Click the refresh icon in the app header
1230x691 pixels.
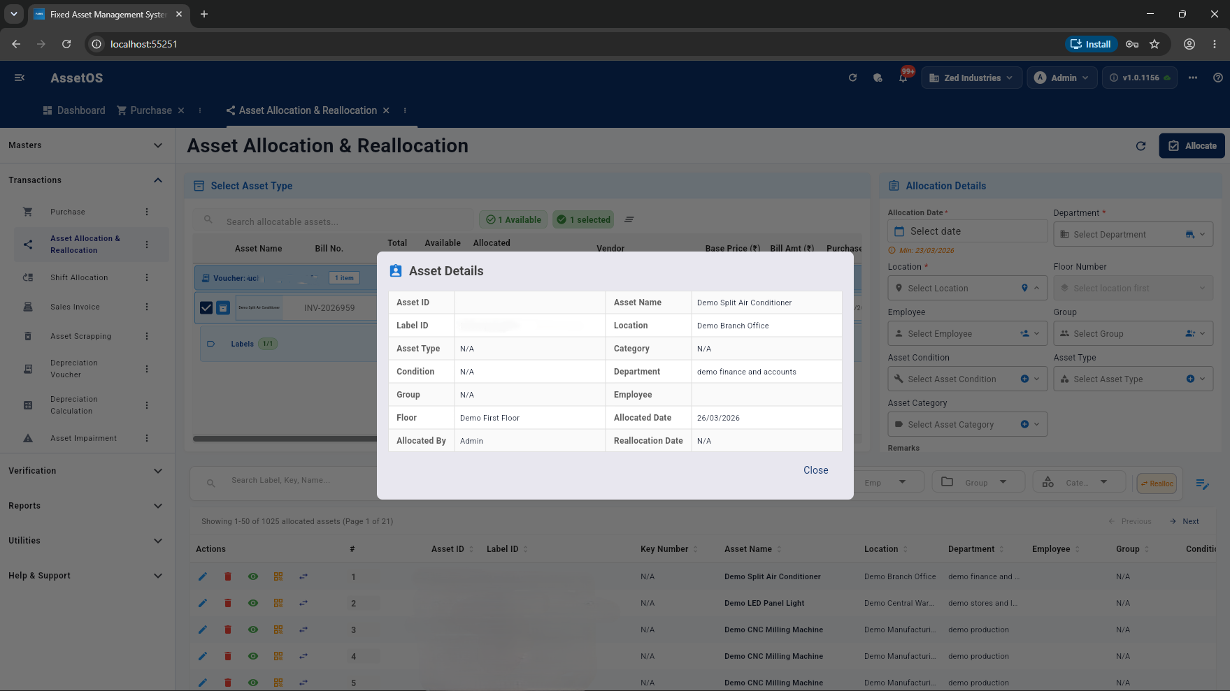pos(852,78)
